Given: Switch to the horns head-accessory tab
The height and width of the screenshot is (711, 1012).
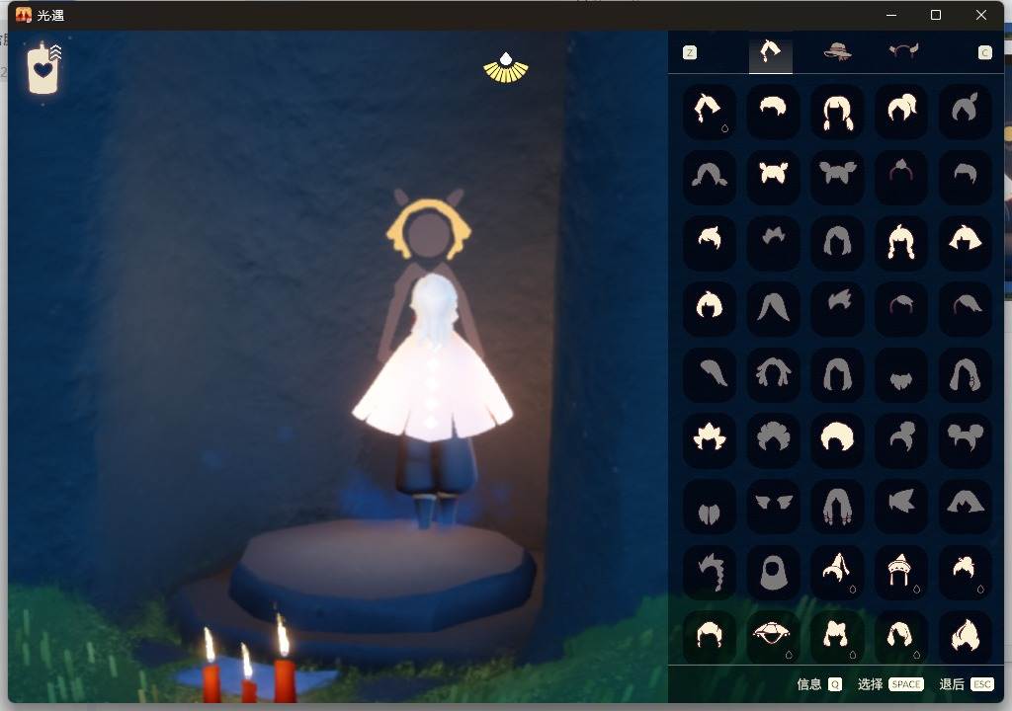Looking at the screenshot, I should [x=903, y=51].
